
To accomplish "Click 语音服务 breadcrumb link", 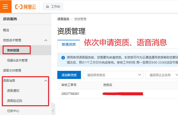I will [63, 19].
